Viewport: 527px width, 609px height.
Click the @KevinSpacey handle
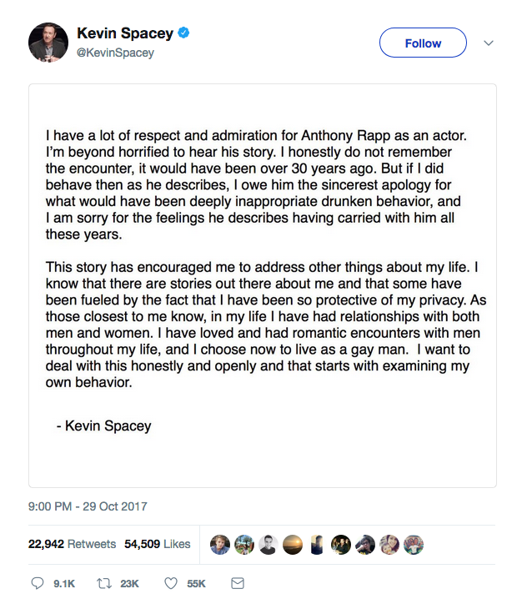115,53
